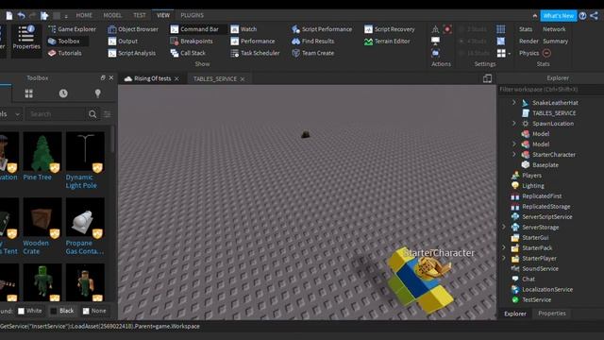Show the Output window
The image size is (604, 340).
(x=123, y=41)
